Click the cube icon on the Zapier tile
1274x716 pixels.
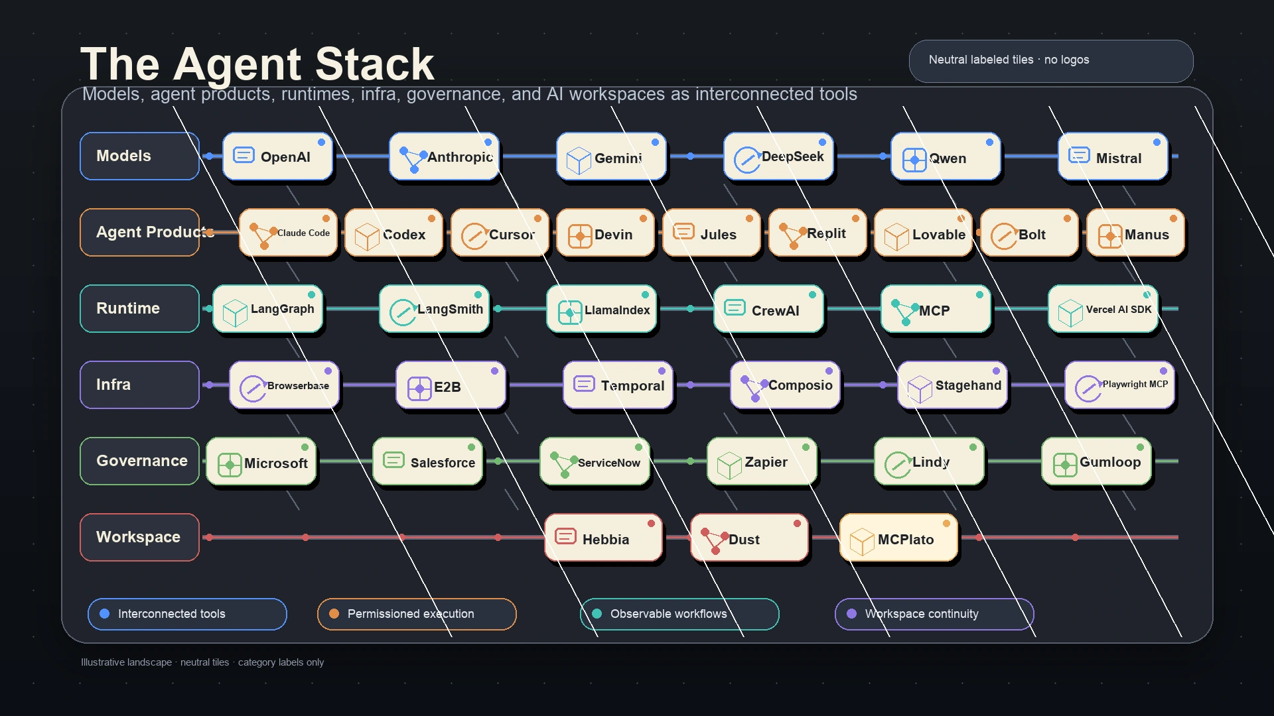729,465
